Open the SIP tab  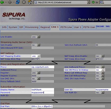pos(21,27)
